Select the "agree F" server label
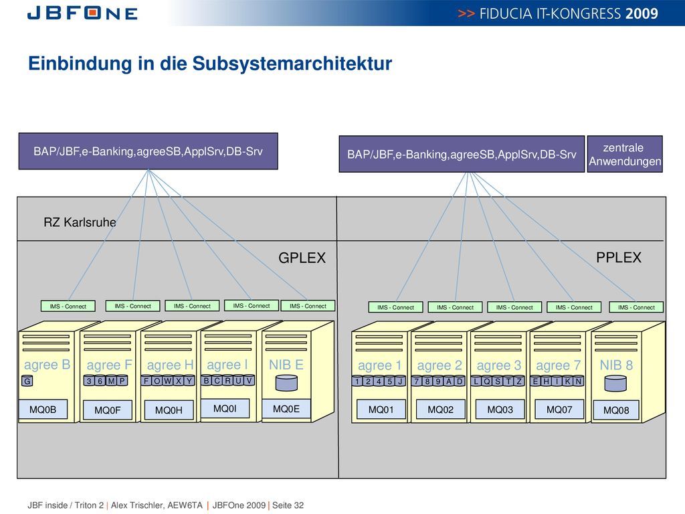The height and width of the screenshot is (514, 685). 109,365
